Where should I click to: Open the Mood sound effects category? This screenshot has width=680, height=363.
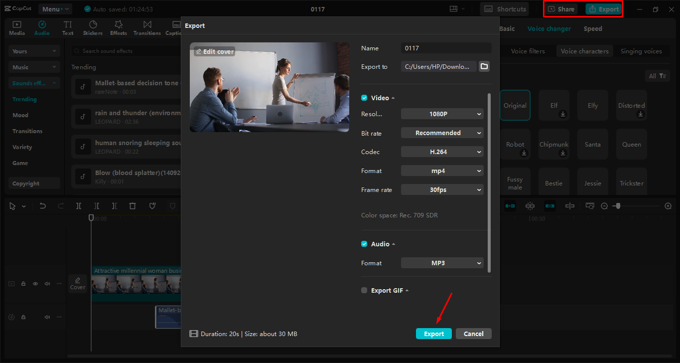tap(20, 115)
